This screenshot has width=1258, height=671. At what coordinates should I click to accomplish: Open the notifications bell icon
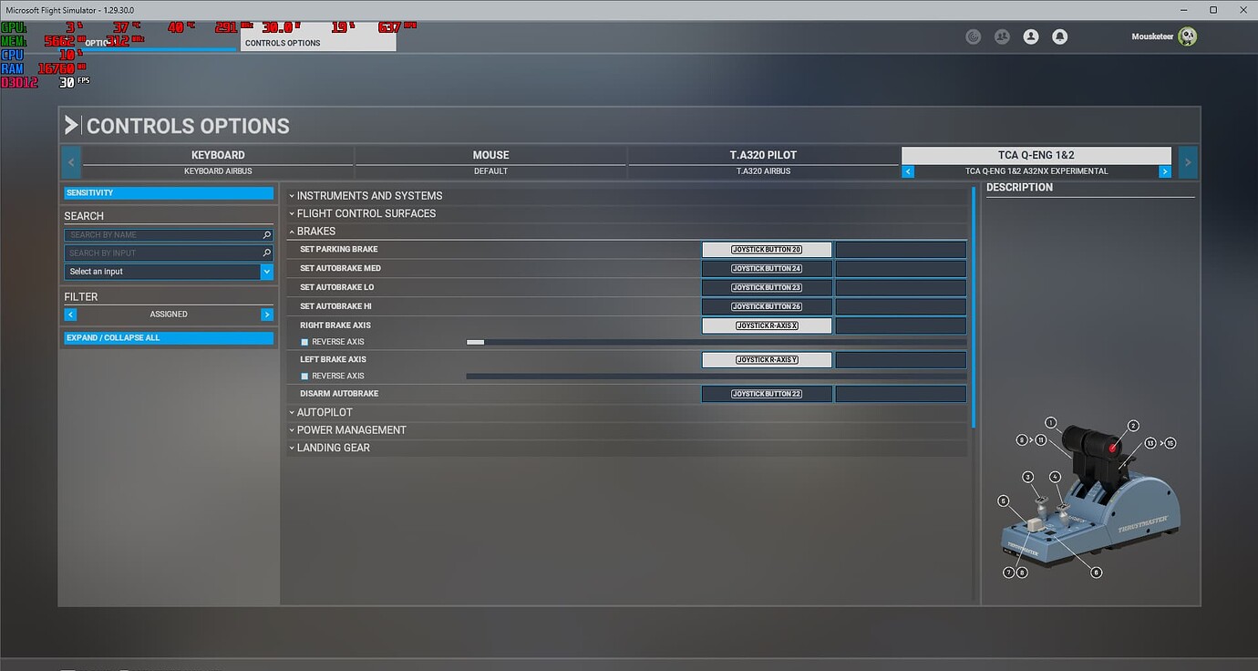click(x=1059, y=37)
